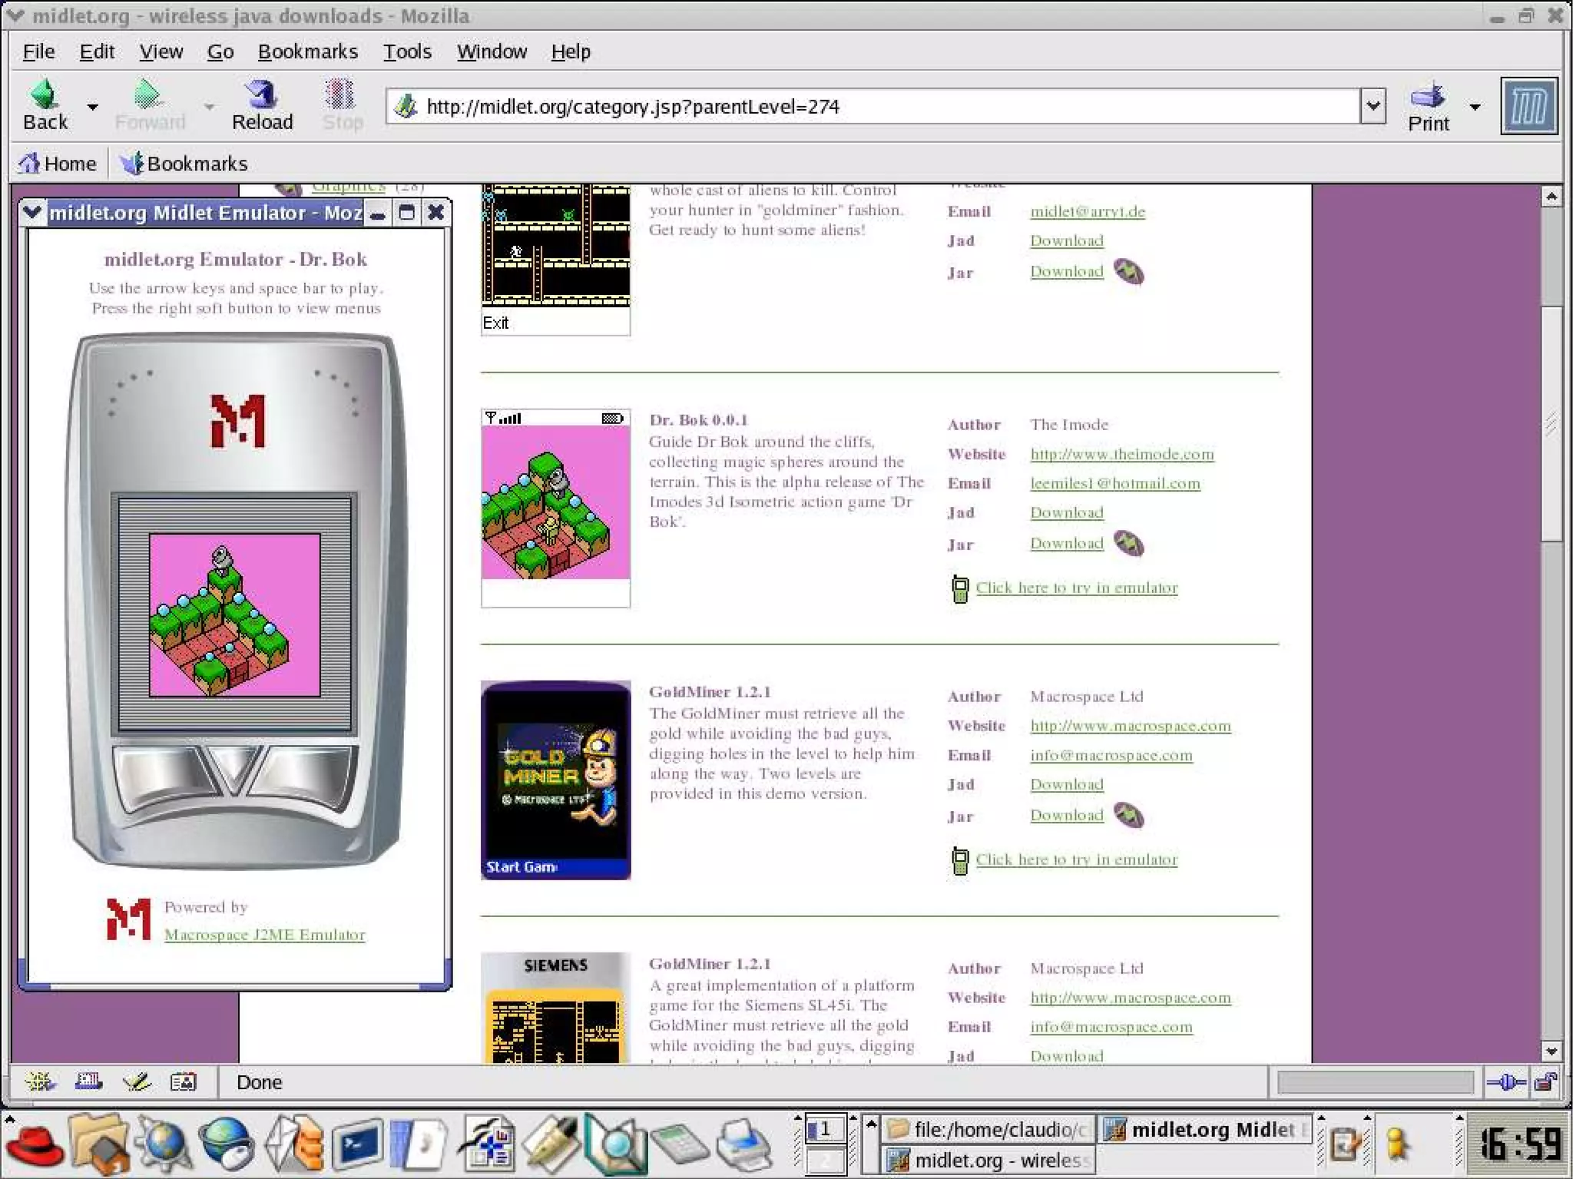Click the Back navigation arrow icon
The width and height of the screenshot is (1573, 1179).
[x=44, y=95]
